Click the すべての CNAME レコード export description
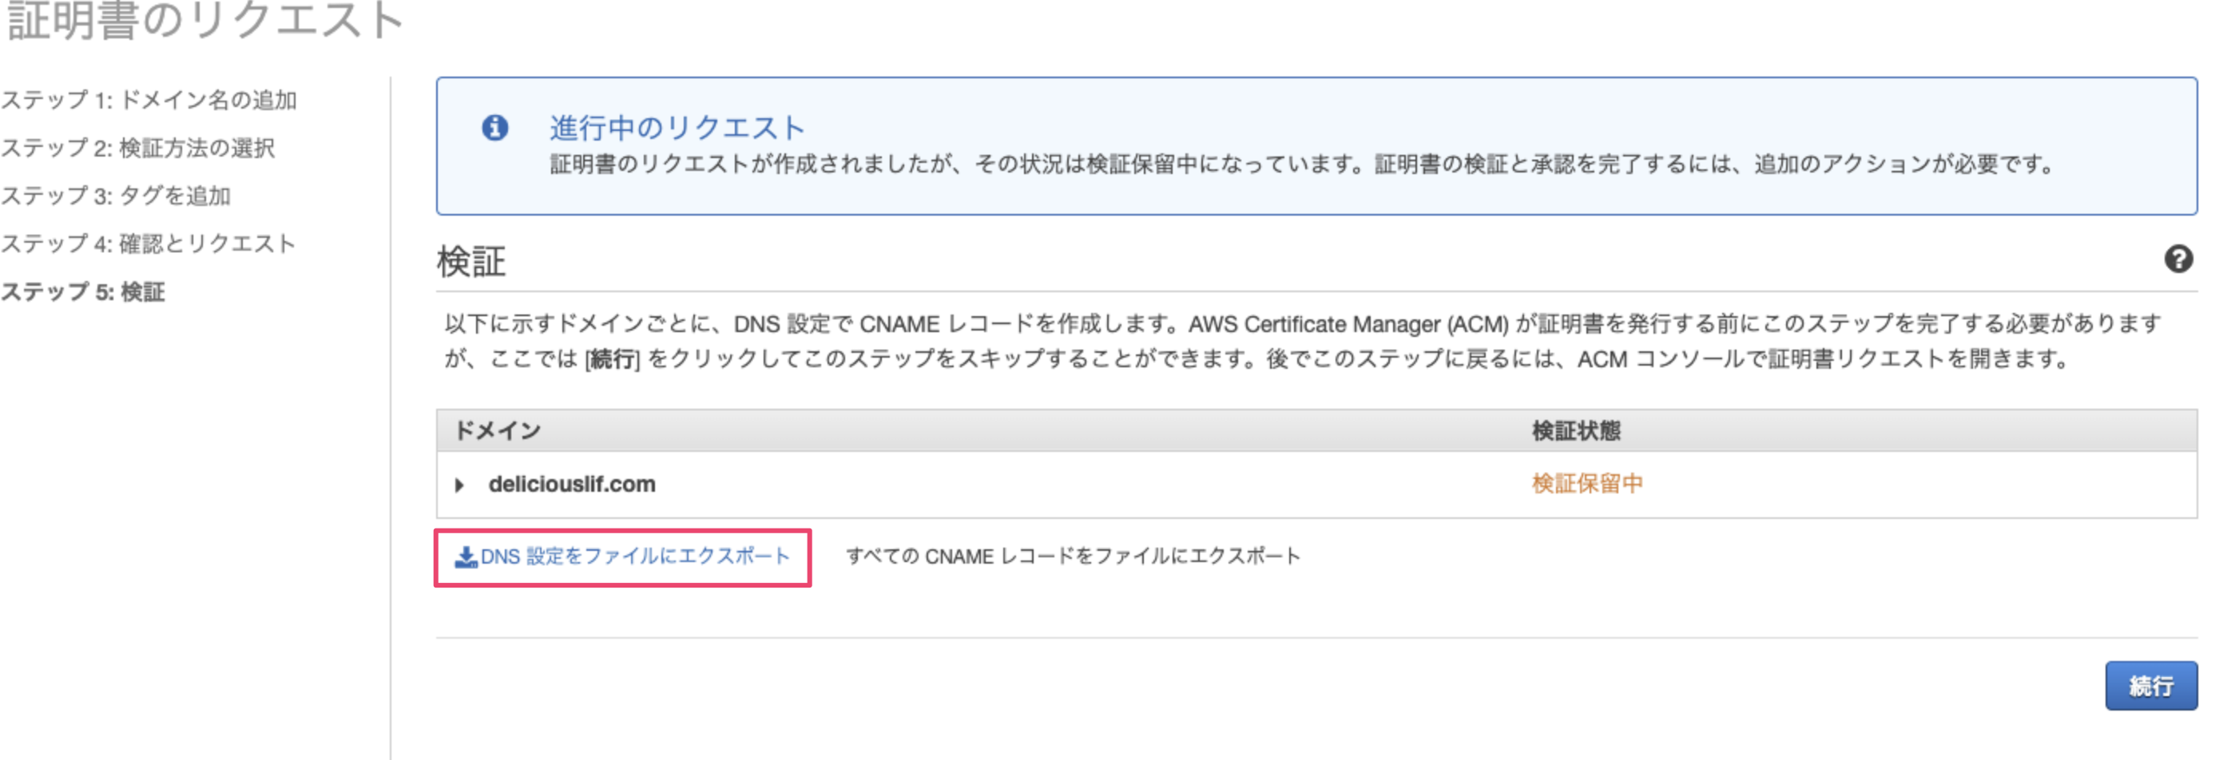 tap(1073, 557)
